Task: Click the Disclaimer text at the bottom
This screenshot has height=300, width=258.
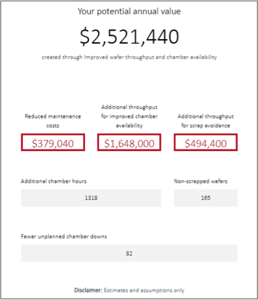Action: tap(129, 290)
